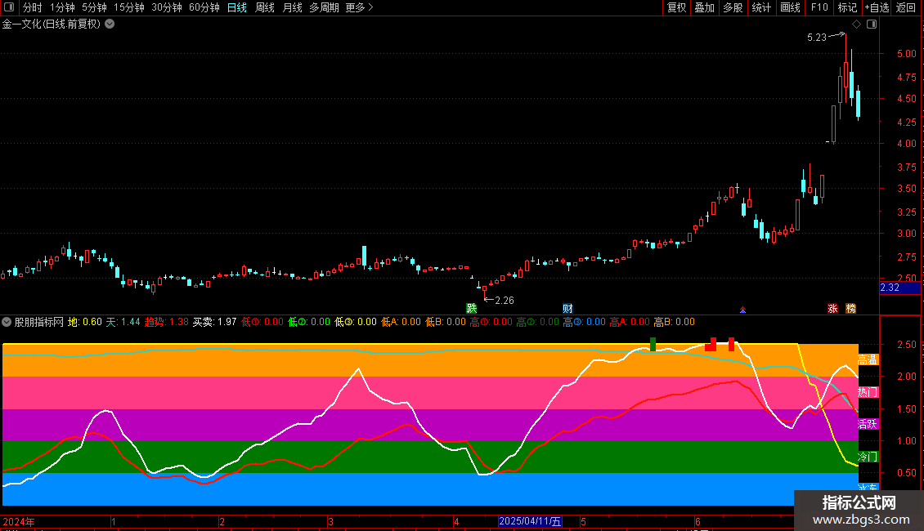
Task: Click the 趋势: 1.38 indicator value
Action: (167, 322)
